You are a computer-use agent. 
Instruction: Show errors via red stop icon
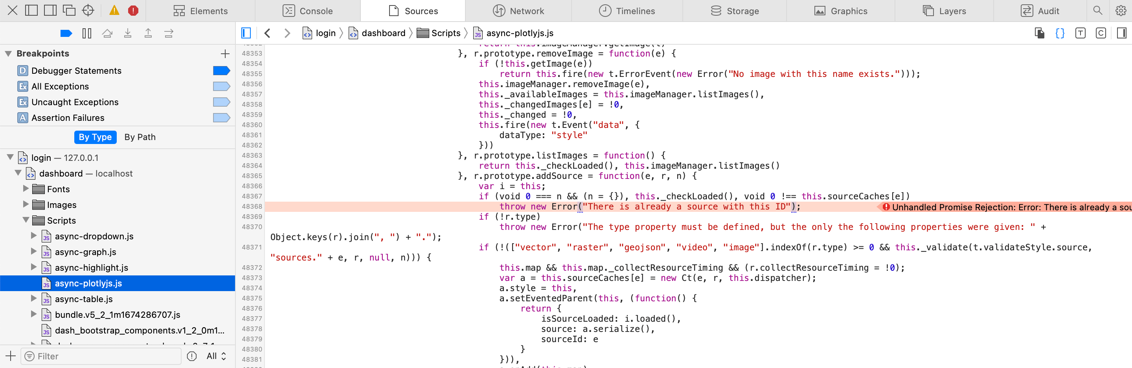point(133,11)
